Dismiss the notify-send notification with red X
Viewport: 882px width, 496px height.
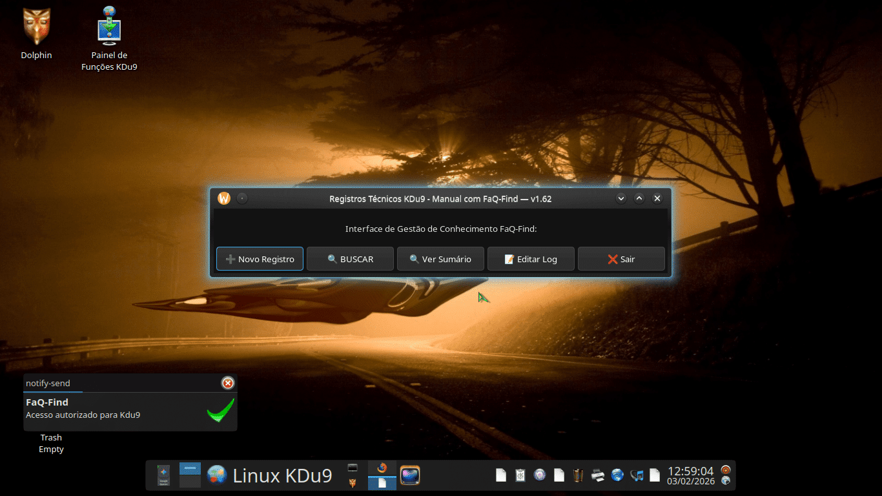coord(228,383)
